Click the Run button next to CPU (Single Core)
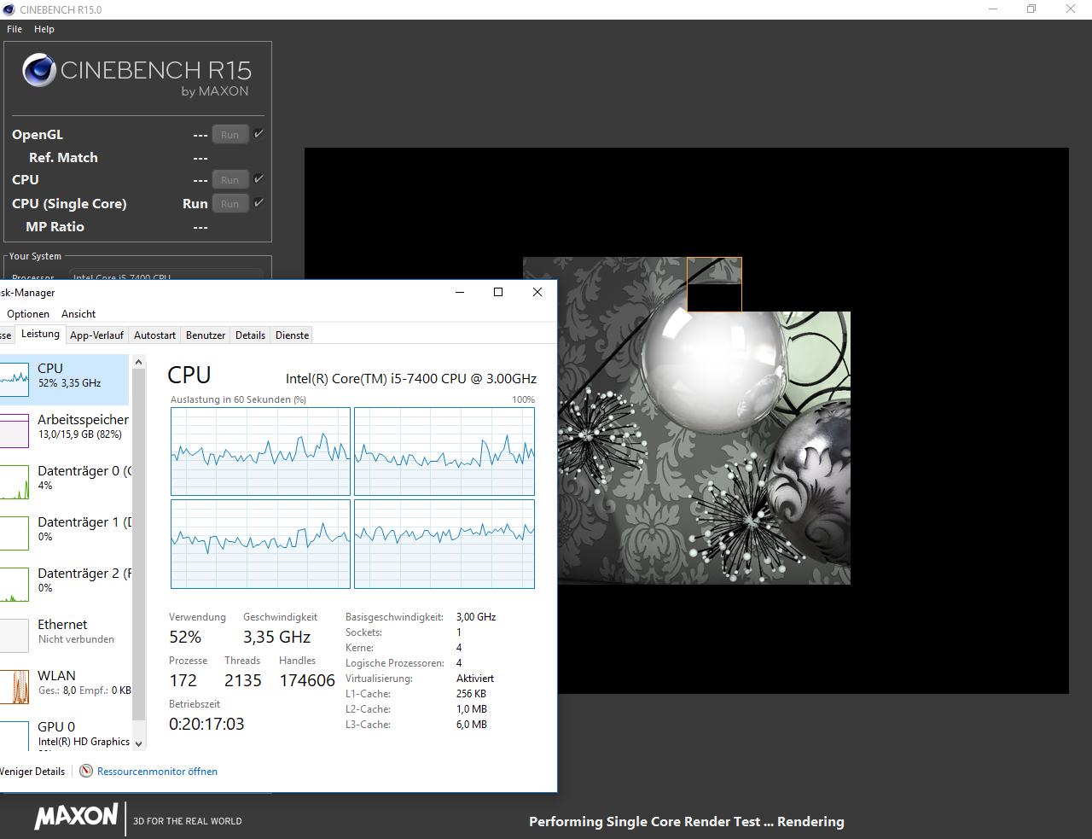The height and width of the screenshot is (839, 1092). click(x=230, y=203)
